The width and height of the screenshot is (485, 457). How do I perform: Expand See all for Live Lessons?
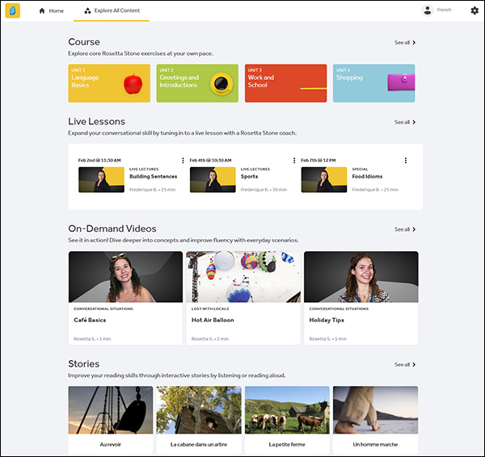tap(405, 123)
